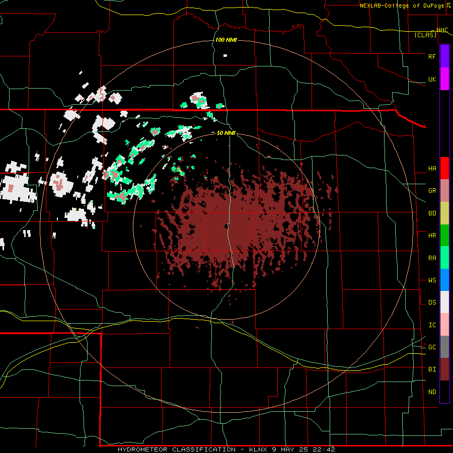The height and width of the screenshot is (453, 453).
Task: Click the 'WS' legend label
Action: [x=432, y=280]
